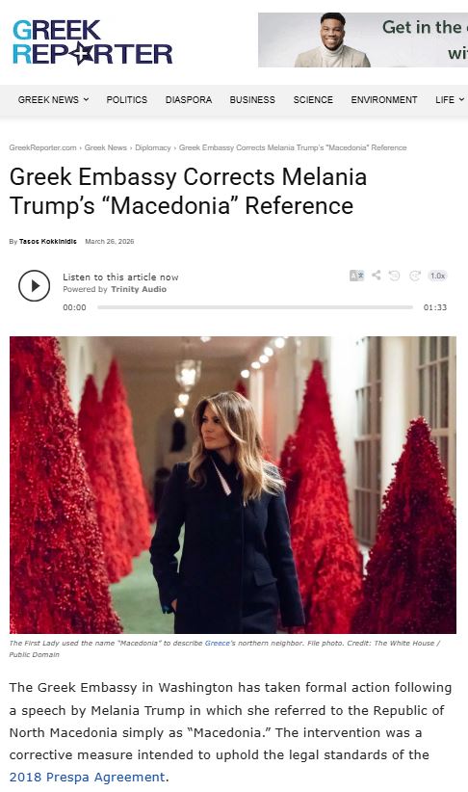Open the Environment section
The image size is (468, 792).
pyautogui.click(x=384, y=100)
